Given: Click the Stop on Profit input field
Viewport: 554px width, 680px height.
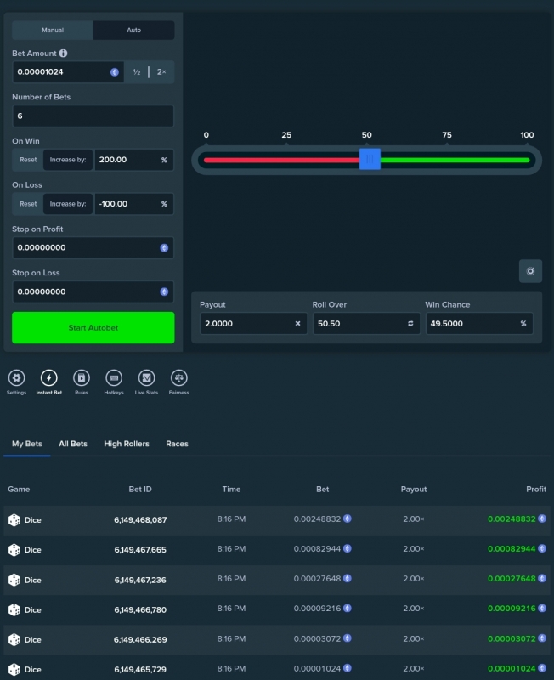Looking at the screenshot, I should pyautogui.click(x=93, y=247).
